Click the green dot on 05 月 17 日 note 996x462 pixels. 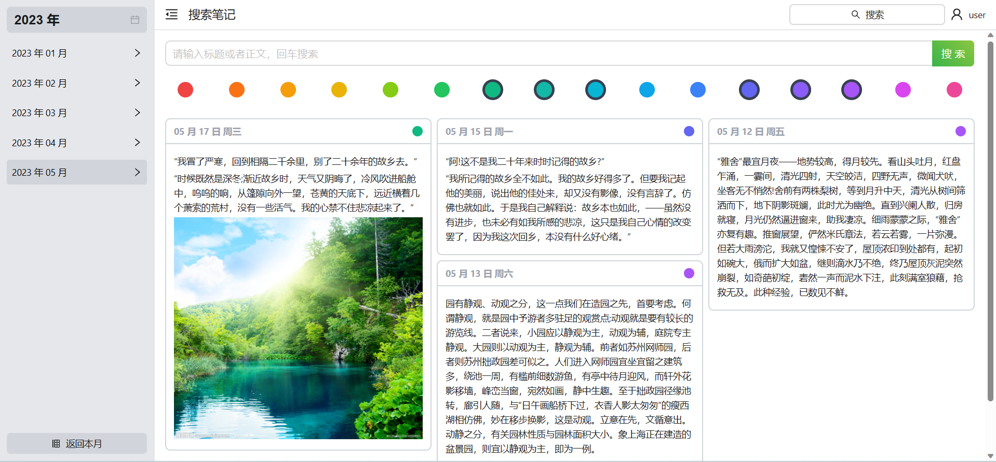(x=418, y=131)
